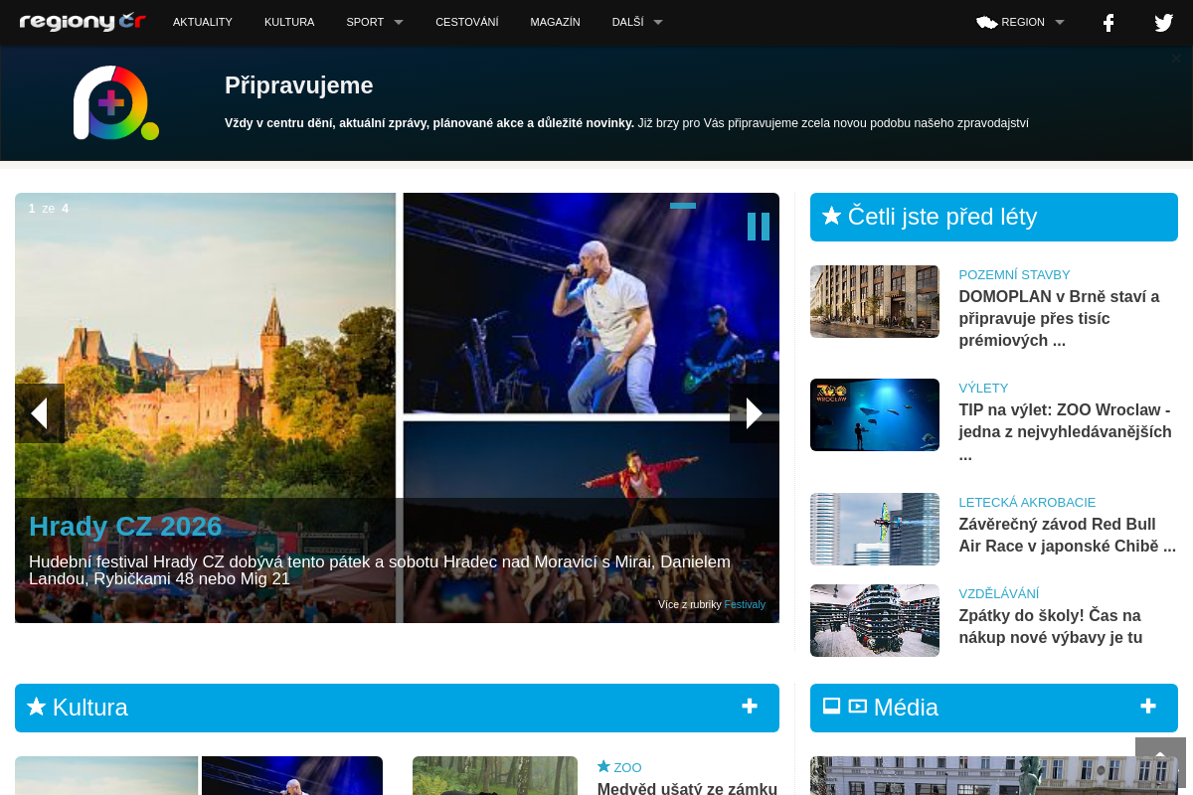Image resolution: width=1193 pixels, height=795 pixels.
Task: Click the star icon next to ZOO
Action: tap(603, 766)
